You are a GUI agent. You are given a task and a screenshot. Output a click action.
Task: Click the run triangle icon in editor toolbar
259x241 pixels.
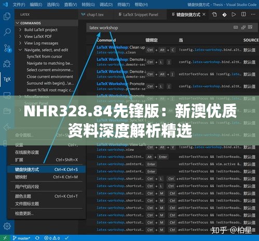point(234,15)
